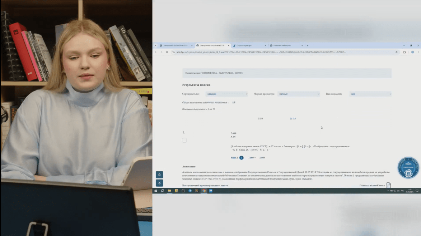The width and height of the screenshot is (421, 236).
Task: Click the scroll-to-top double arrow button
Action: [159, 175]
